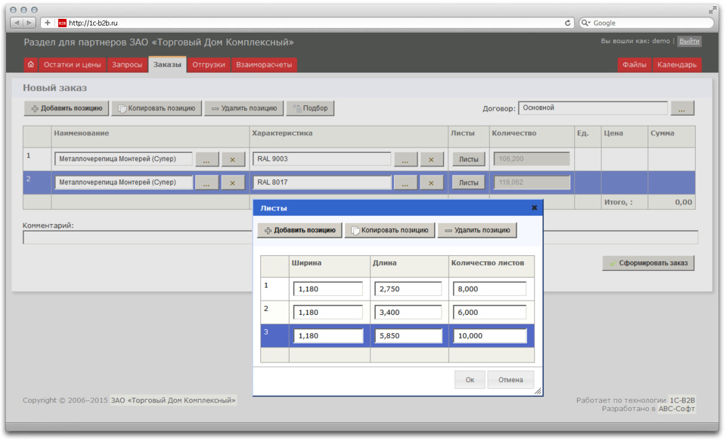This screenshot has width=726, height=442.
Task: Go forward with browser forward arrow
Action: (x=29, y=23)
